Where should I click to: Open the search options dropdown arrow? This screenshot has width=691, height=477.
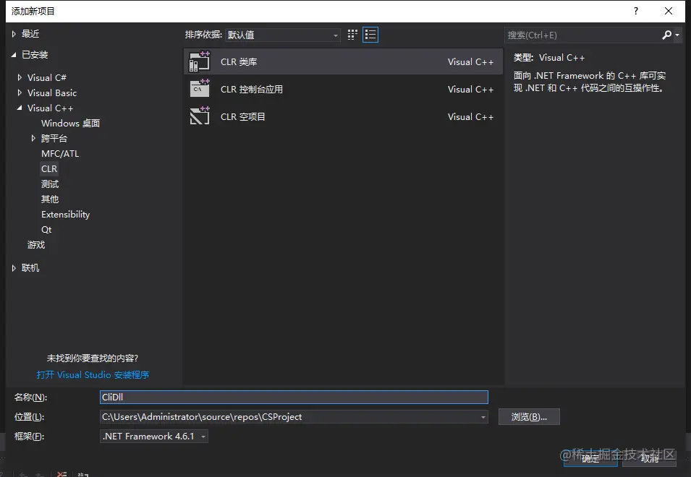click(677, 35)
